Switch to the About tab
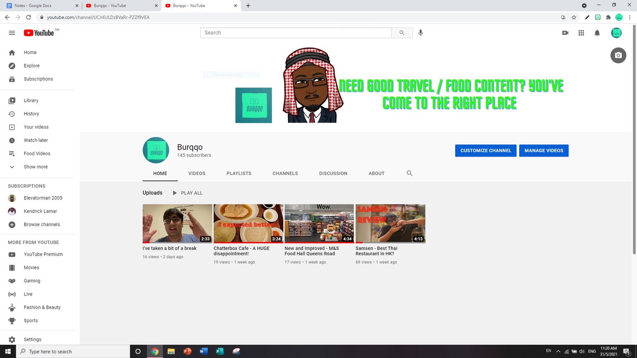The width and height of the screenshot is (637, 358). 377,174
